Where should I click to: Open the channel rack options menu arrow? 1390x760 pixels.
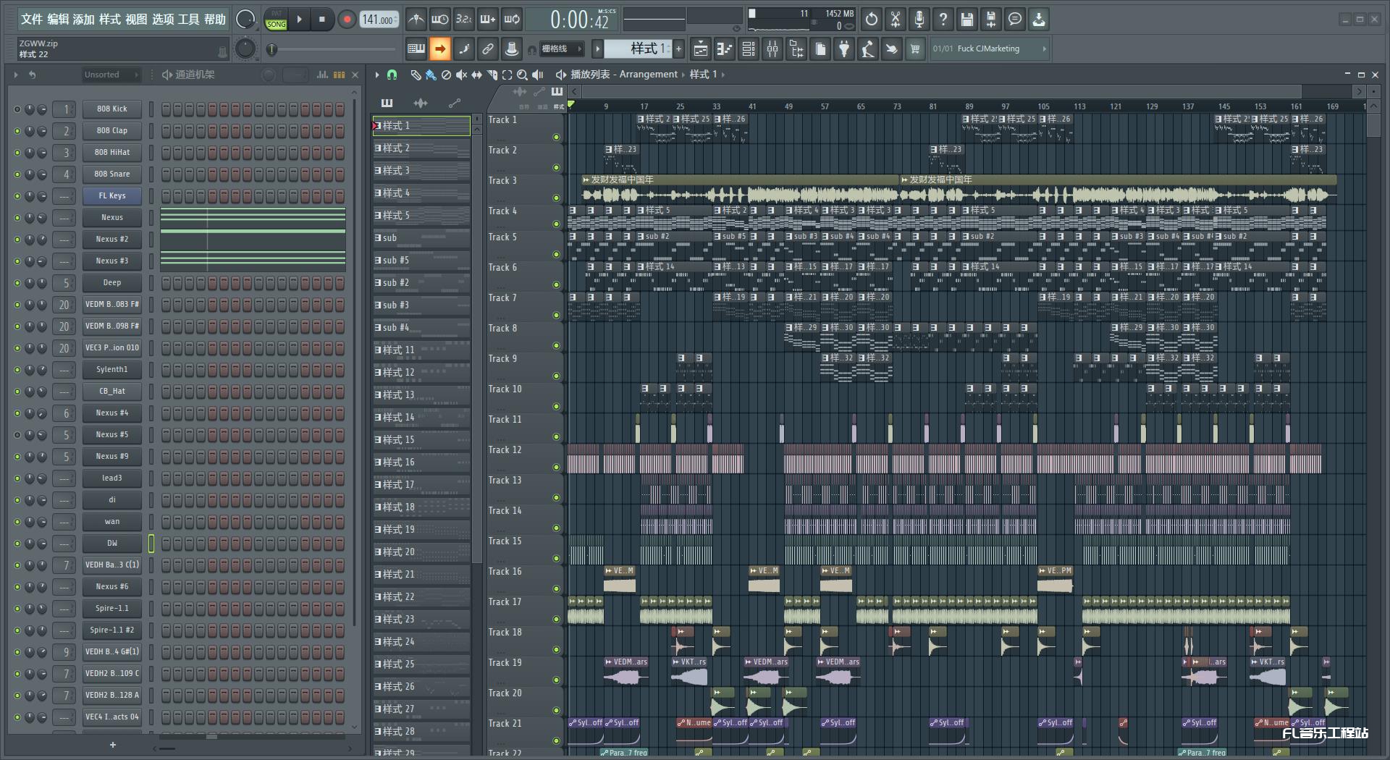pos(16,75)
